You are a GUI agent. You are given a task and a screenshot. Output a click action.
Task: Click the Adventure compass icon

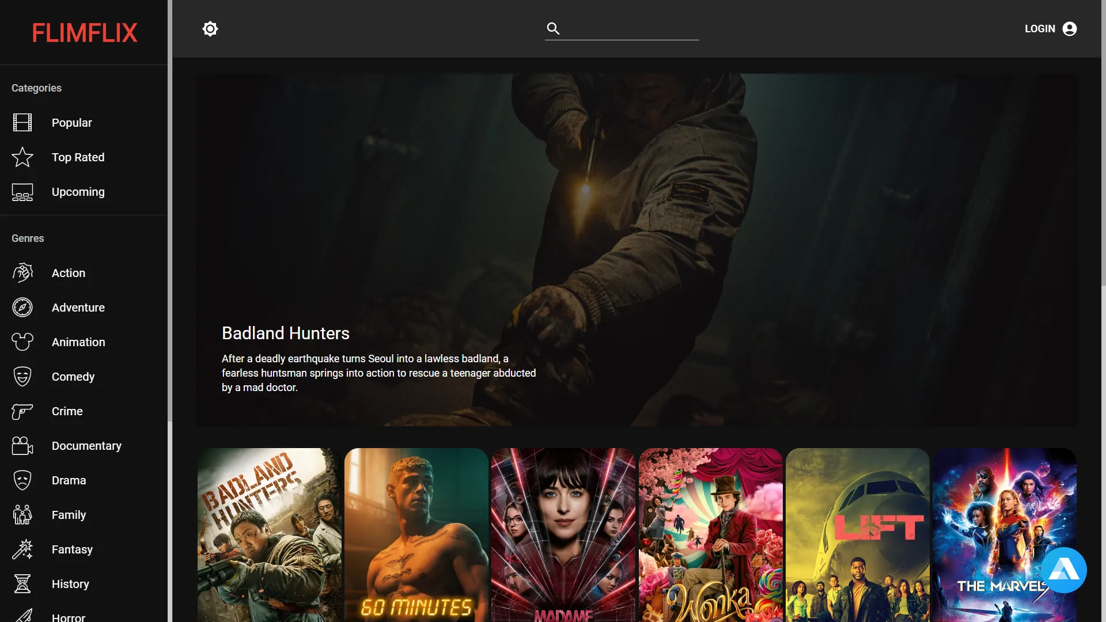point(22,308)
